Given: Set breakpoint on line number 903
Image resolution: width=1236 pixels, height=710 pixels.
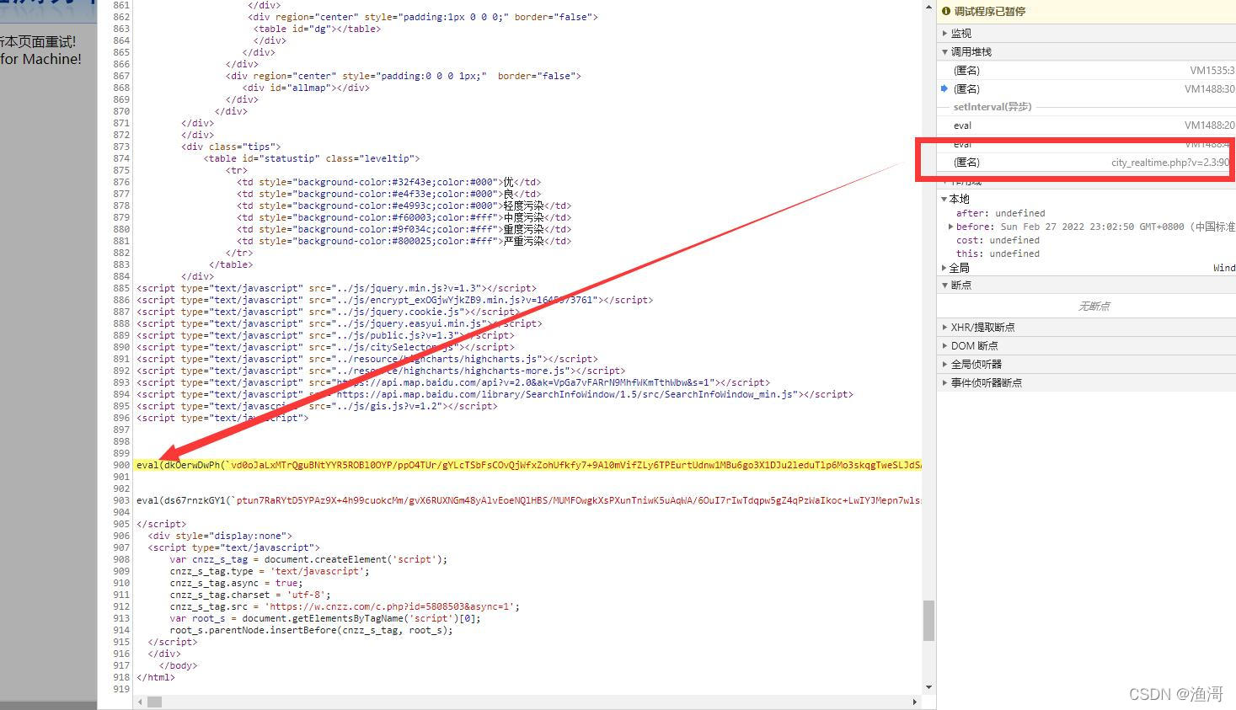Looking at the screenshot, I should (120, 501).
